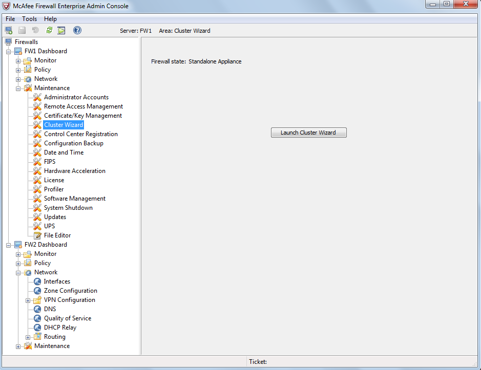The width and height of the screenshot is (481, 370).
Task: Click the FIPS tools icon
Action: tap(37, 162)
